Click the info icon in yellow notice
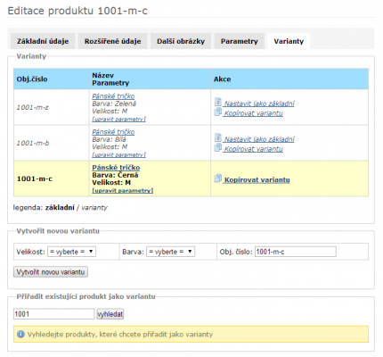Viewport: 383px width, 357px height. (20, 334)
